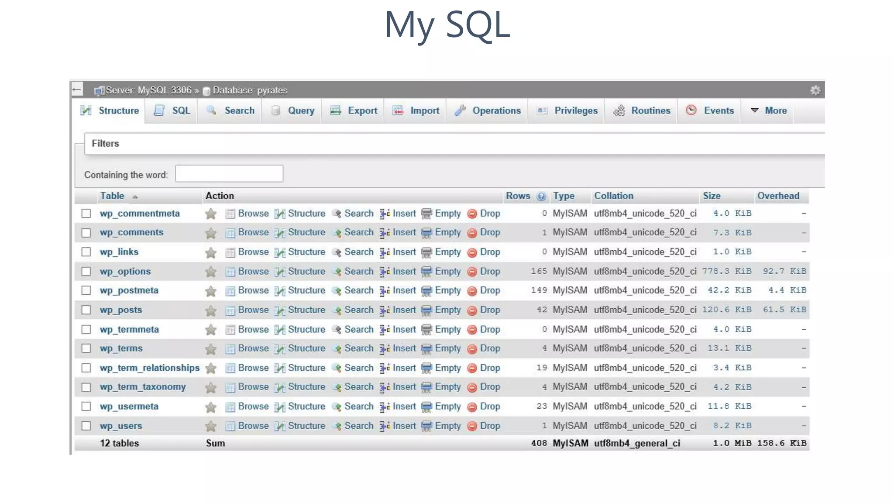Open the Events tab
Viewport: 894px width, 503px height.
pos(710,110)
